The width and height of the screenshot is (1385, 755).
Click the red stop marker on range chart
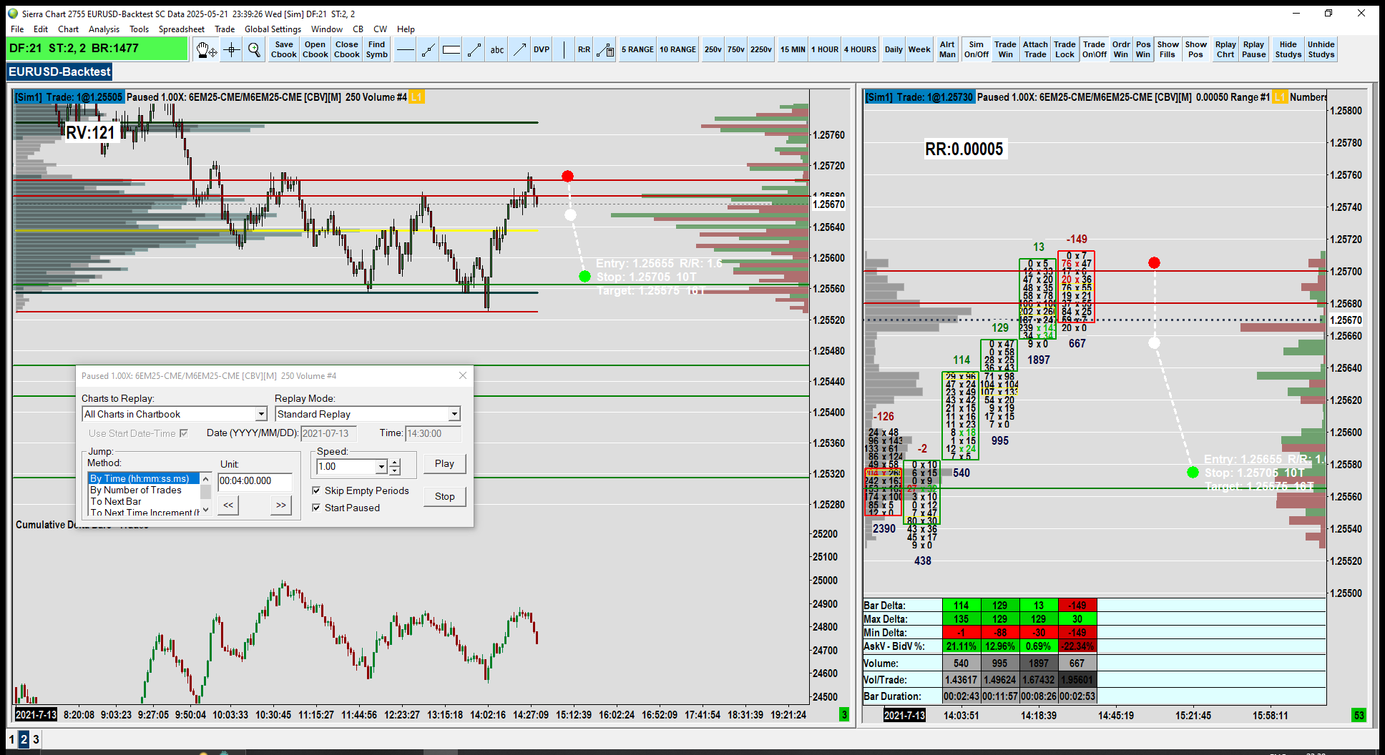pyautogui.click(x=1154, y=263)
